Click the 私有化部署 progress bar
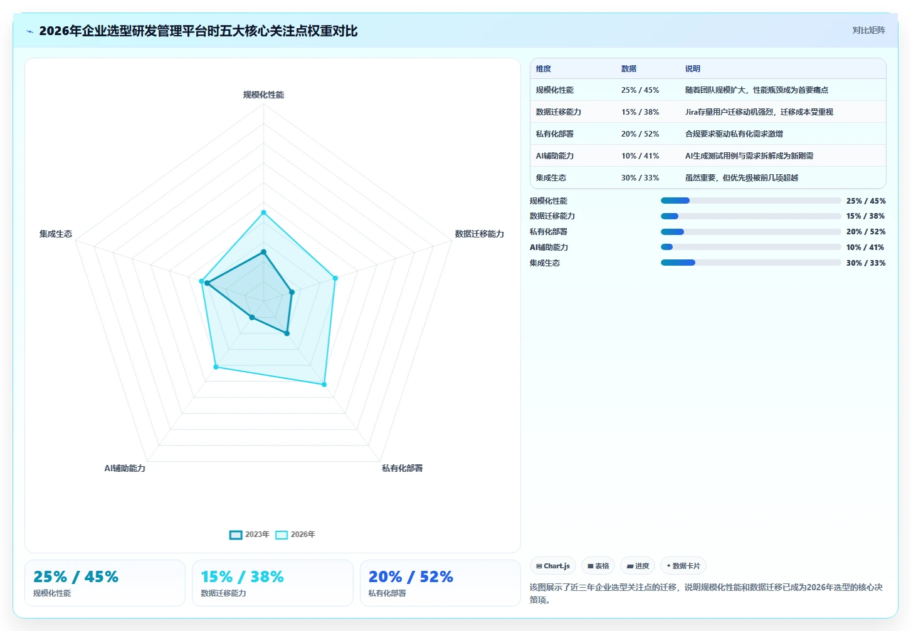Image resolution: width=911 pixels, height=631 pixels. [750, 232]
